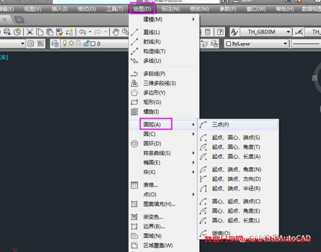The height and width of the screenshot is (252, 321).
Task: Select the 构造线(T) construction line command
Action: [x=164, y=51]
